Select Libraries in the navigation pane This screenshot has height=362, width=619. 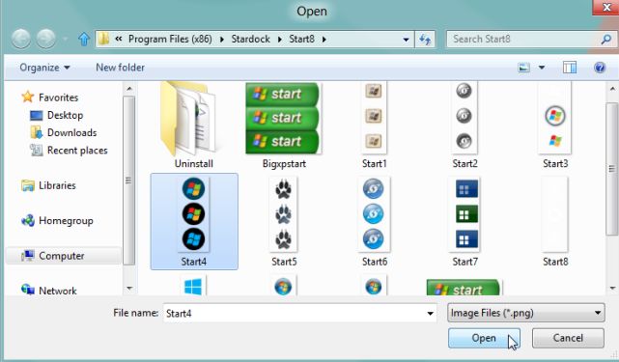[x=57, y=185]
